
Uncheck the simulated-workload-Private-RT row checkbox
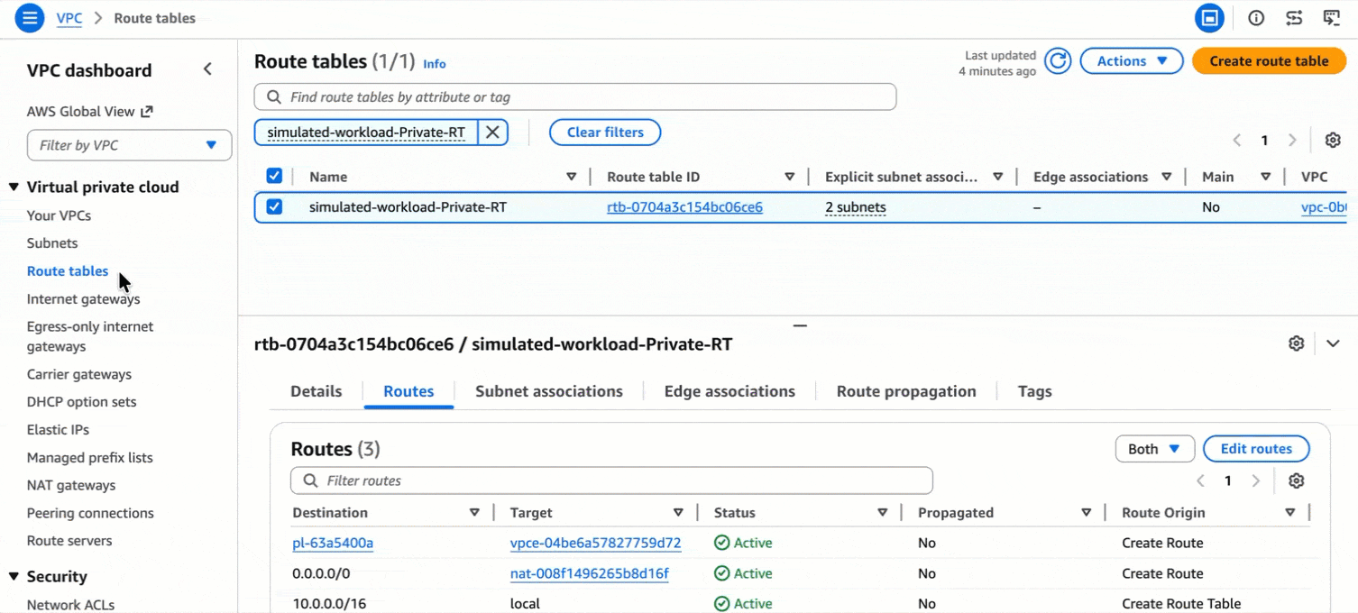pyautogui.click(x=274, y=206)
